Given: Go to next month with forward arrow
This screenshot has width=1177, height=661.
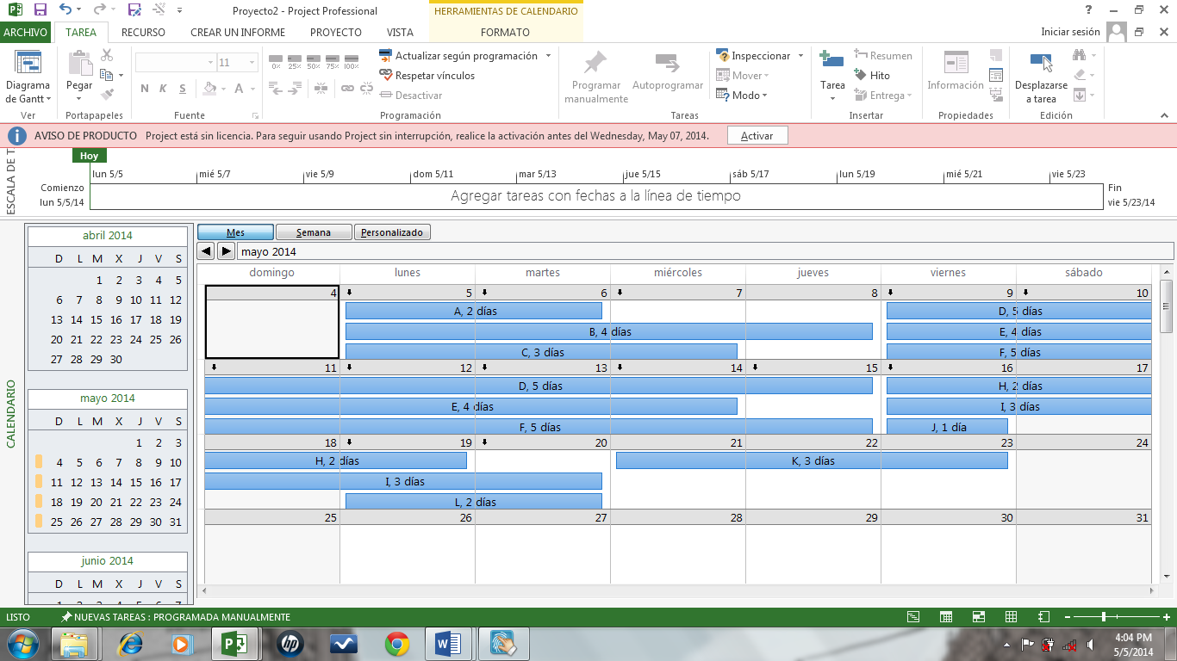Looking at the screenshot, I should pos(226,251).
